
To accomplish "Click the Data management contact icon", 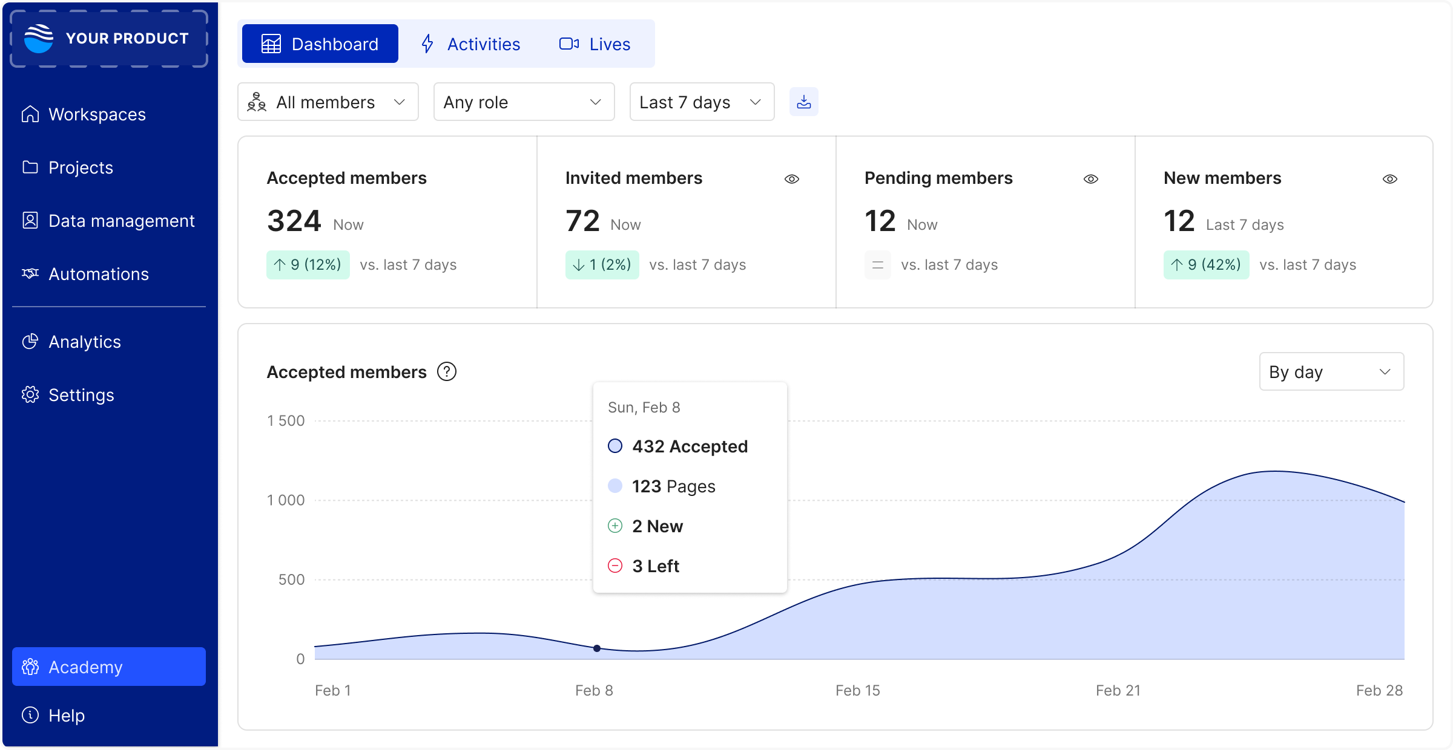I will pos(30,221).
